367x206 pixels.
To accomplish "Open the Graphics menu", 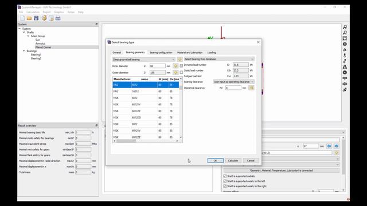I will point(59,12).
